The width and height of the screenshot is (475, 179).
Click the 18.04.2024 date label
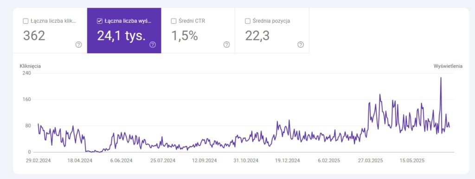tap(80, 160)
